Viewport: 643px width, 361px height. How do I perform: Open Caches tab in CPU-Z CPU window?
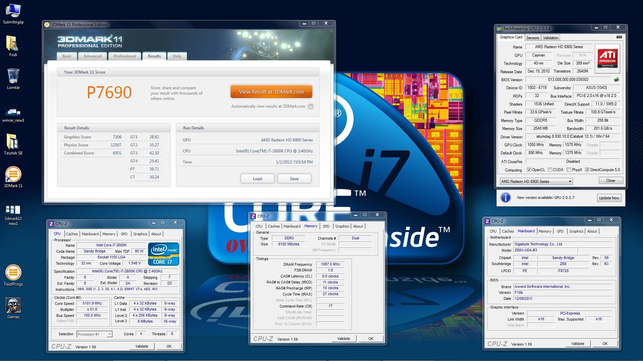(72, 234)
